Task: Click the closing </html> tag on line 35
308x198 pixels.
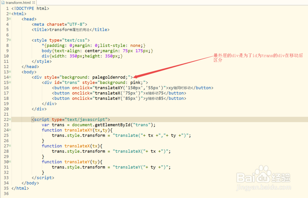Action: click(20, 188)
